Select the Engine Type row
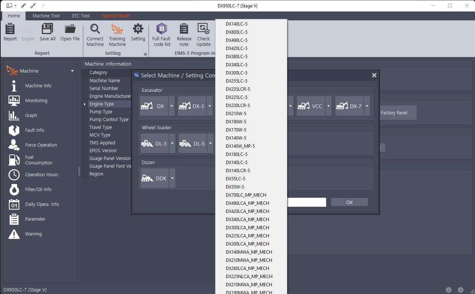The image size is (475, 294). tap(110, 104)
